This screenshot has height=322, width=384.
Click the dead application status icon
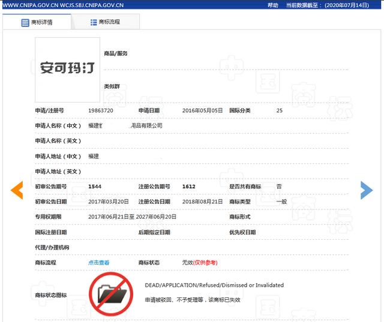pyautogui.click(x=111, y=294)
